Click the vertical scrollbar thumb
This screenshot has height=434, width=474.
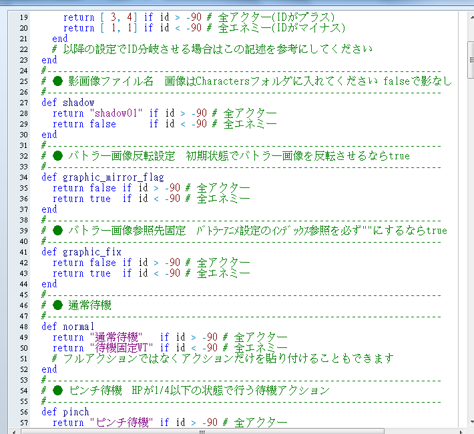click(x=471, y=60)
